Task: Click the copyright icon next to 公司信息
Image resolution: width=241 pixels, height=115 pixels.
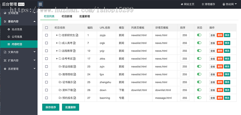Action: pyautogui.click(x=9, y=37)
